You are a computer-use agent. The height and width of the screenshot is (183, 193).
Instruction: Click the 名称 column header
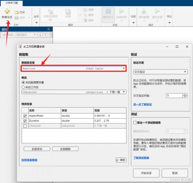(45, 110)
